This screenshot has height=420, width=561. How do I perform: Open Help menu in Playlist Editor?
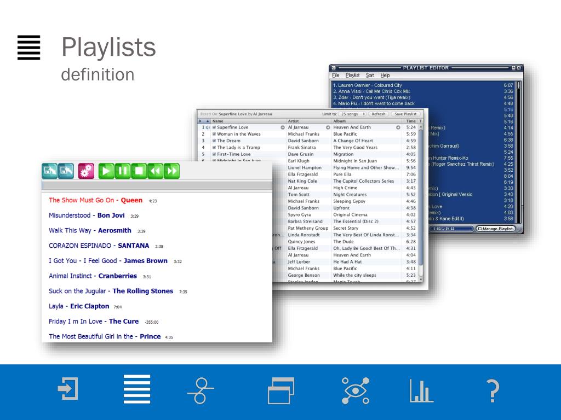(x=385, y=75)
